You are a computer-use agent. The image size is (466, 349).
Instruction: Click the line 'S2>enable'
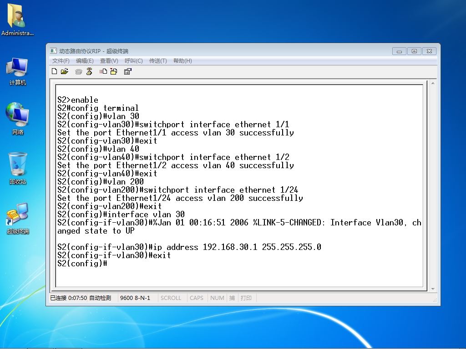pos(78,100)
